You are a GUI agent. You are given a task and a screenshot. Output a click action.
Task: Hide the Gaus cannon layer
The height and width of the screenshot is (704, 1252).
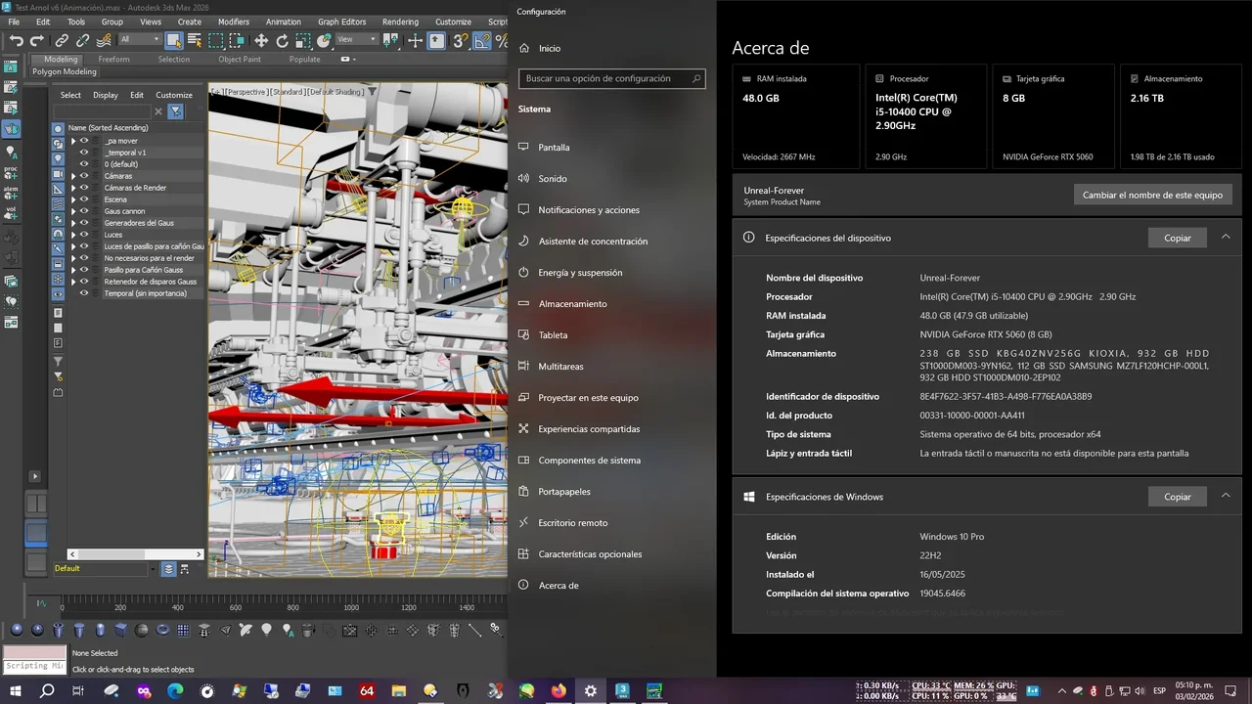84,211
